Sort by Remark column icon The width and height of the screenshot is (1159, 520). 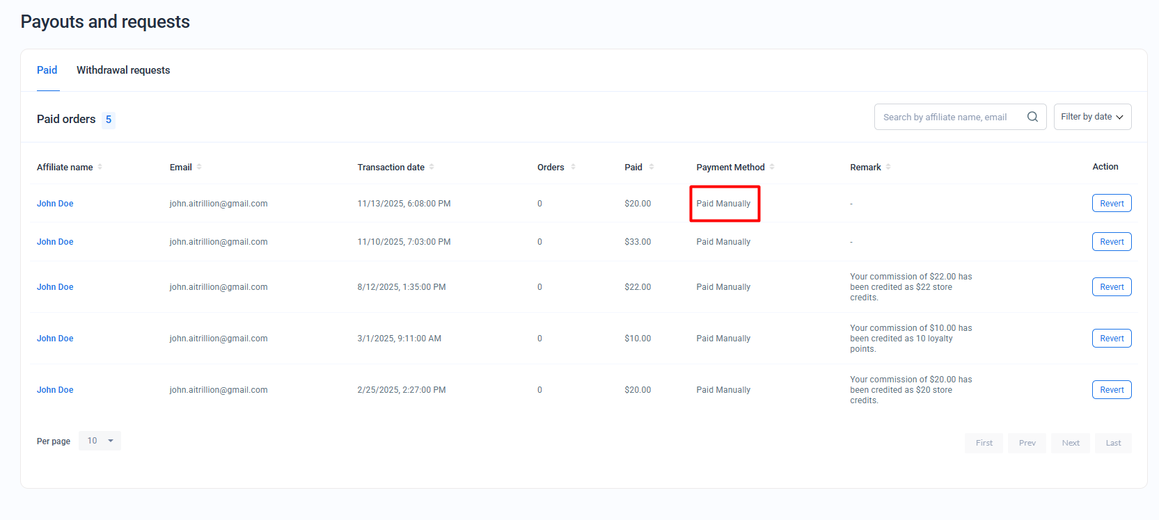click(x=888, y=167)
